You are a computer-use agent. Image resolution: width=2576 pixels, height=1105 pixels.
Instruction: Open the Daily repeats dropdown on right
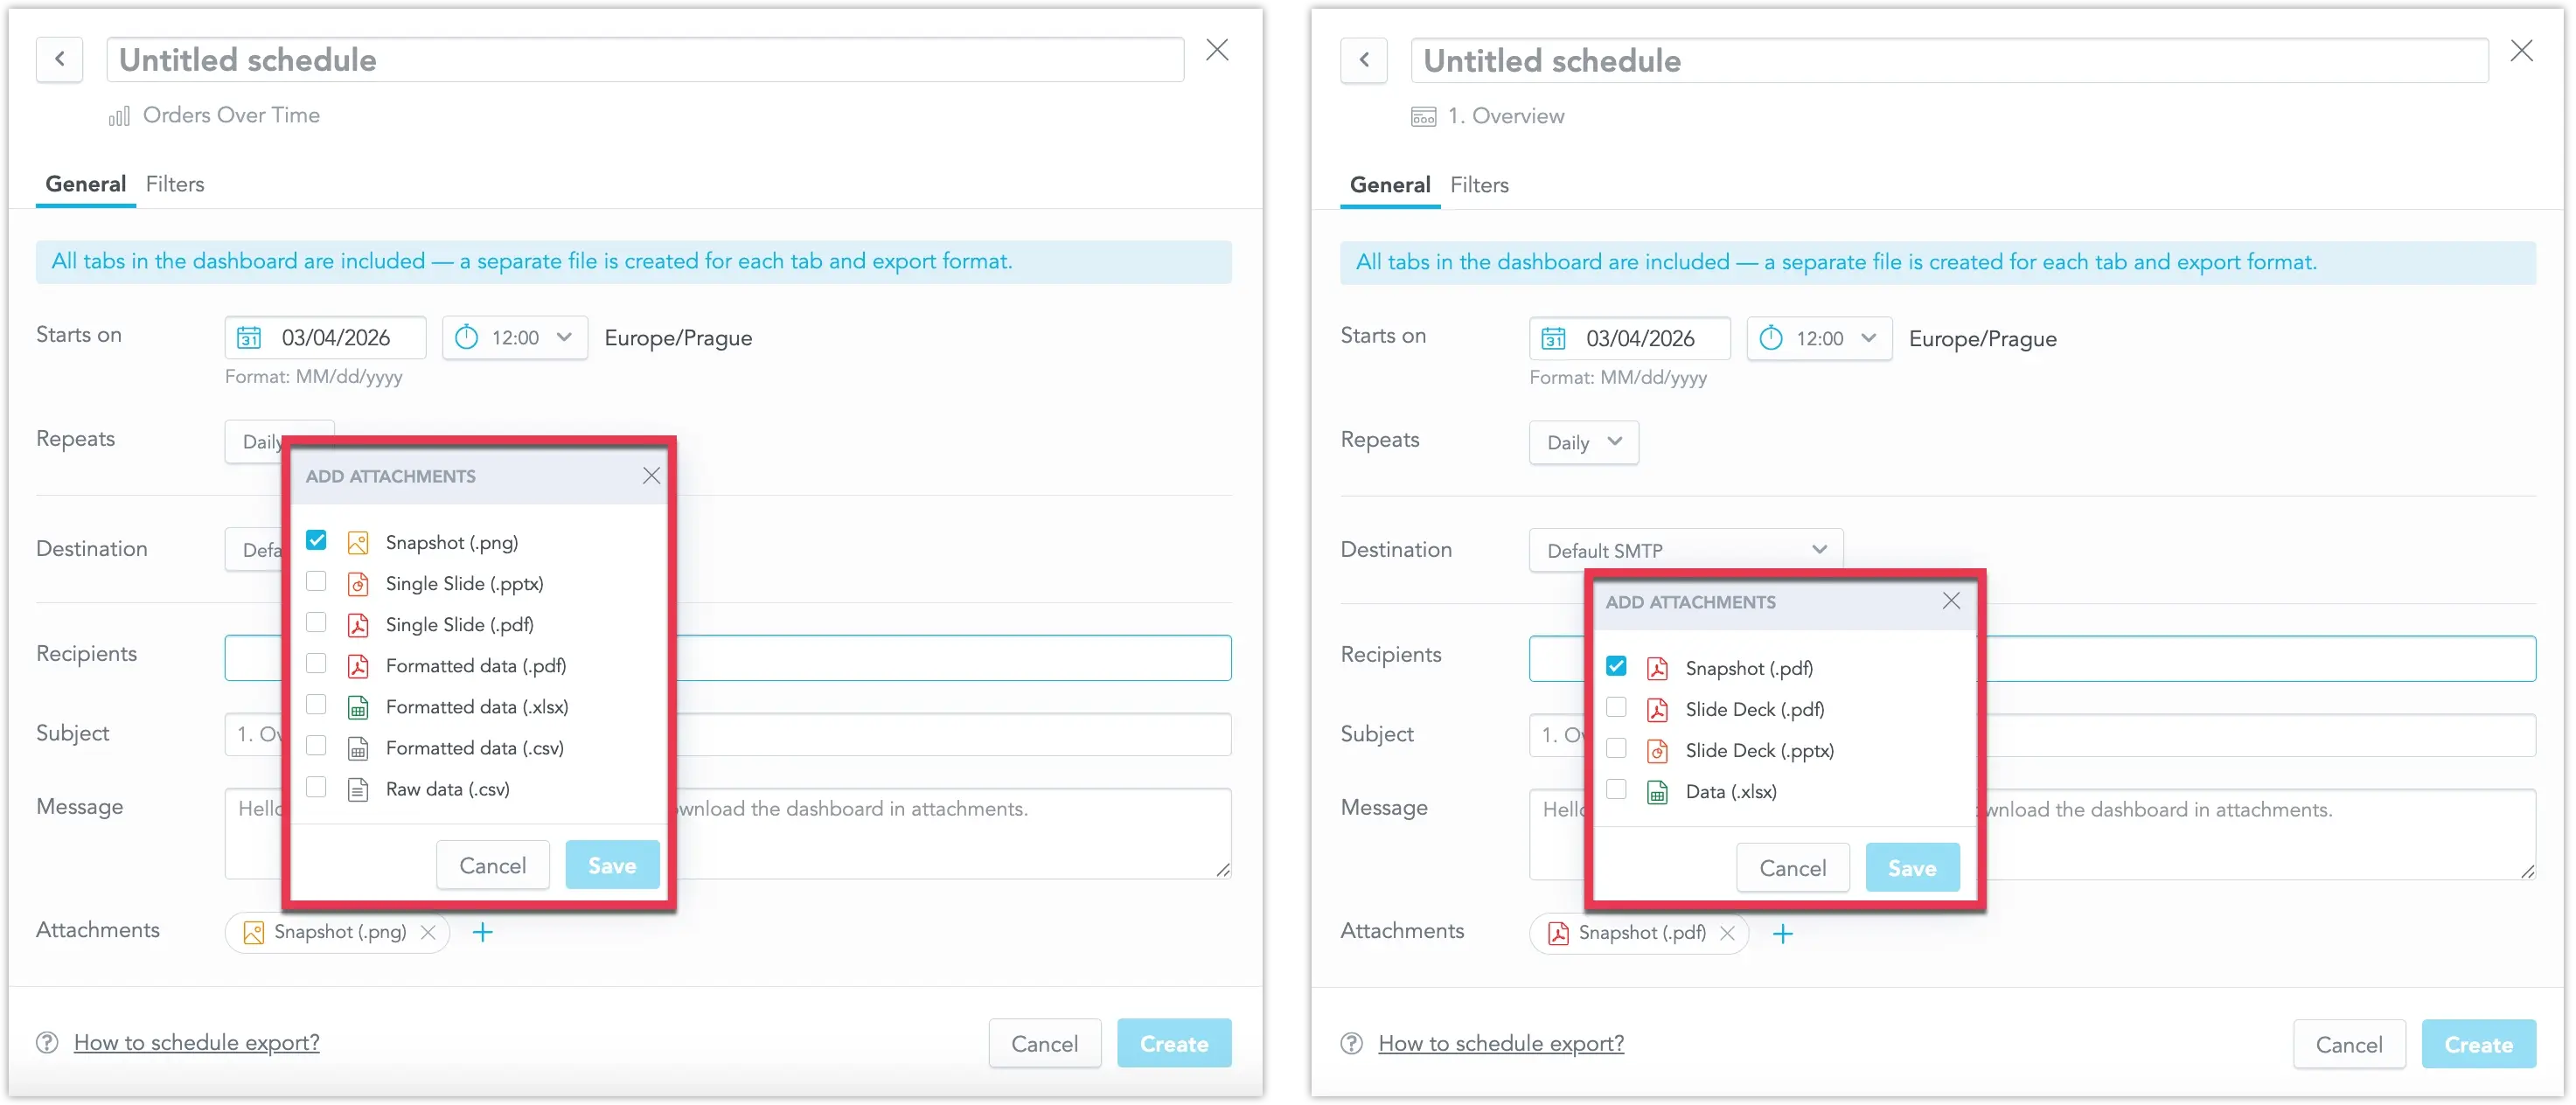pos(1583,442)
